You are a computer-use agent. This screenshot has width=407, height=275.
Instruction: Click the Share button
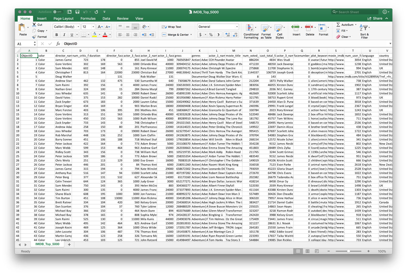[375, 19]
